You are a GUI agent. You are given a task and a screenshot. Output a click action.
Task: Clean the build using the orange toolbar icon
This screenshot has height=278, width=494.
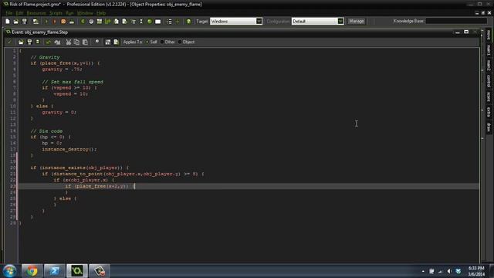(x=63, y=21)
